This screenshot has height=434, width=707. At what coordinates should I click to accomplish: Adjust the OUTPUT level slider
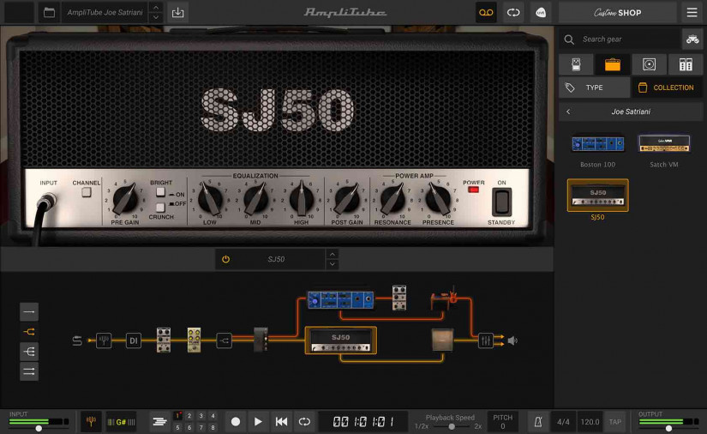coord(668,428)
